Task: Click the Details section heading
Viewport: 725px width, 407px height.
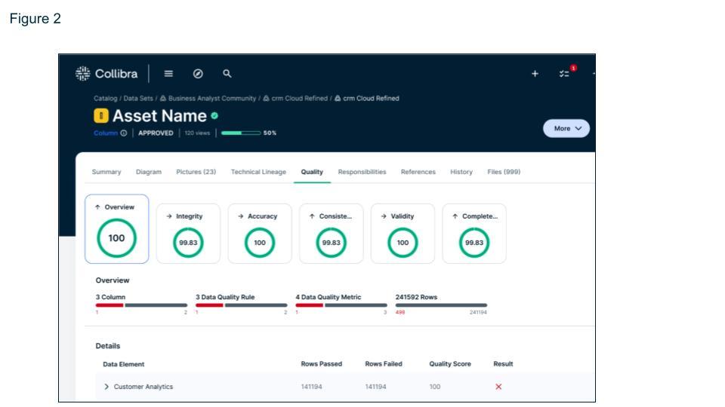Action: pos(108,346)
